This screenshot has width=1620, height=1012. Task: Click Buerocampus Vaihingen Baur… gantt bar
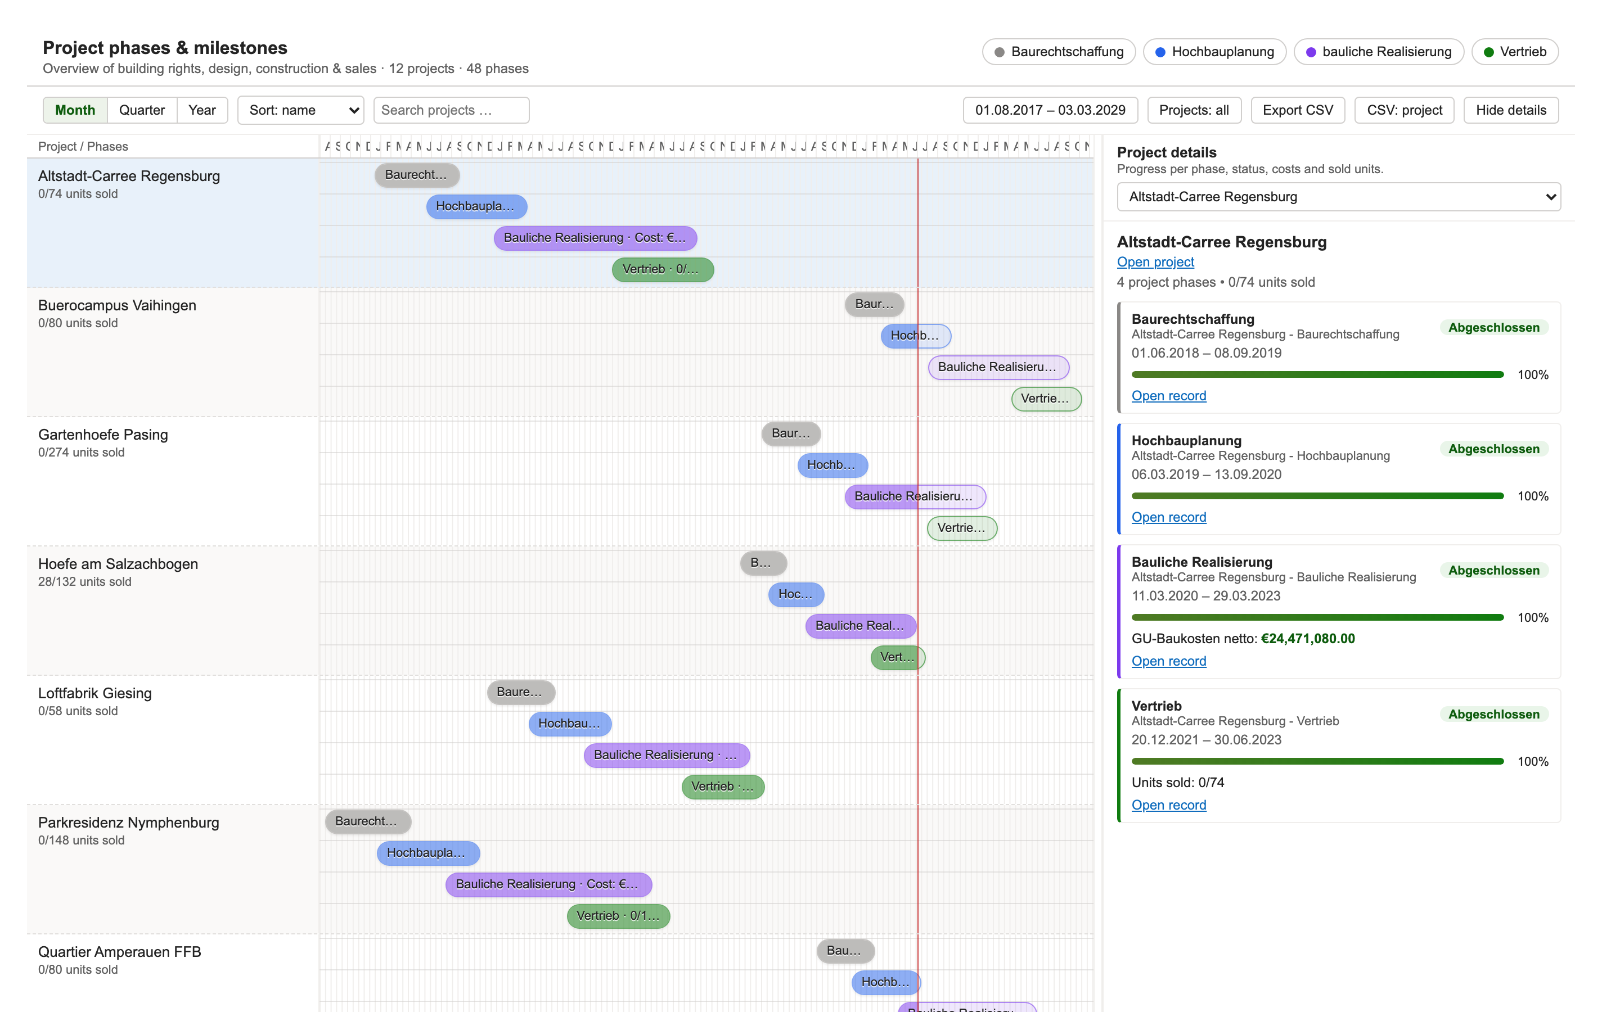click(874, 304)
